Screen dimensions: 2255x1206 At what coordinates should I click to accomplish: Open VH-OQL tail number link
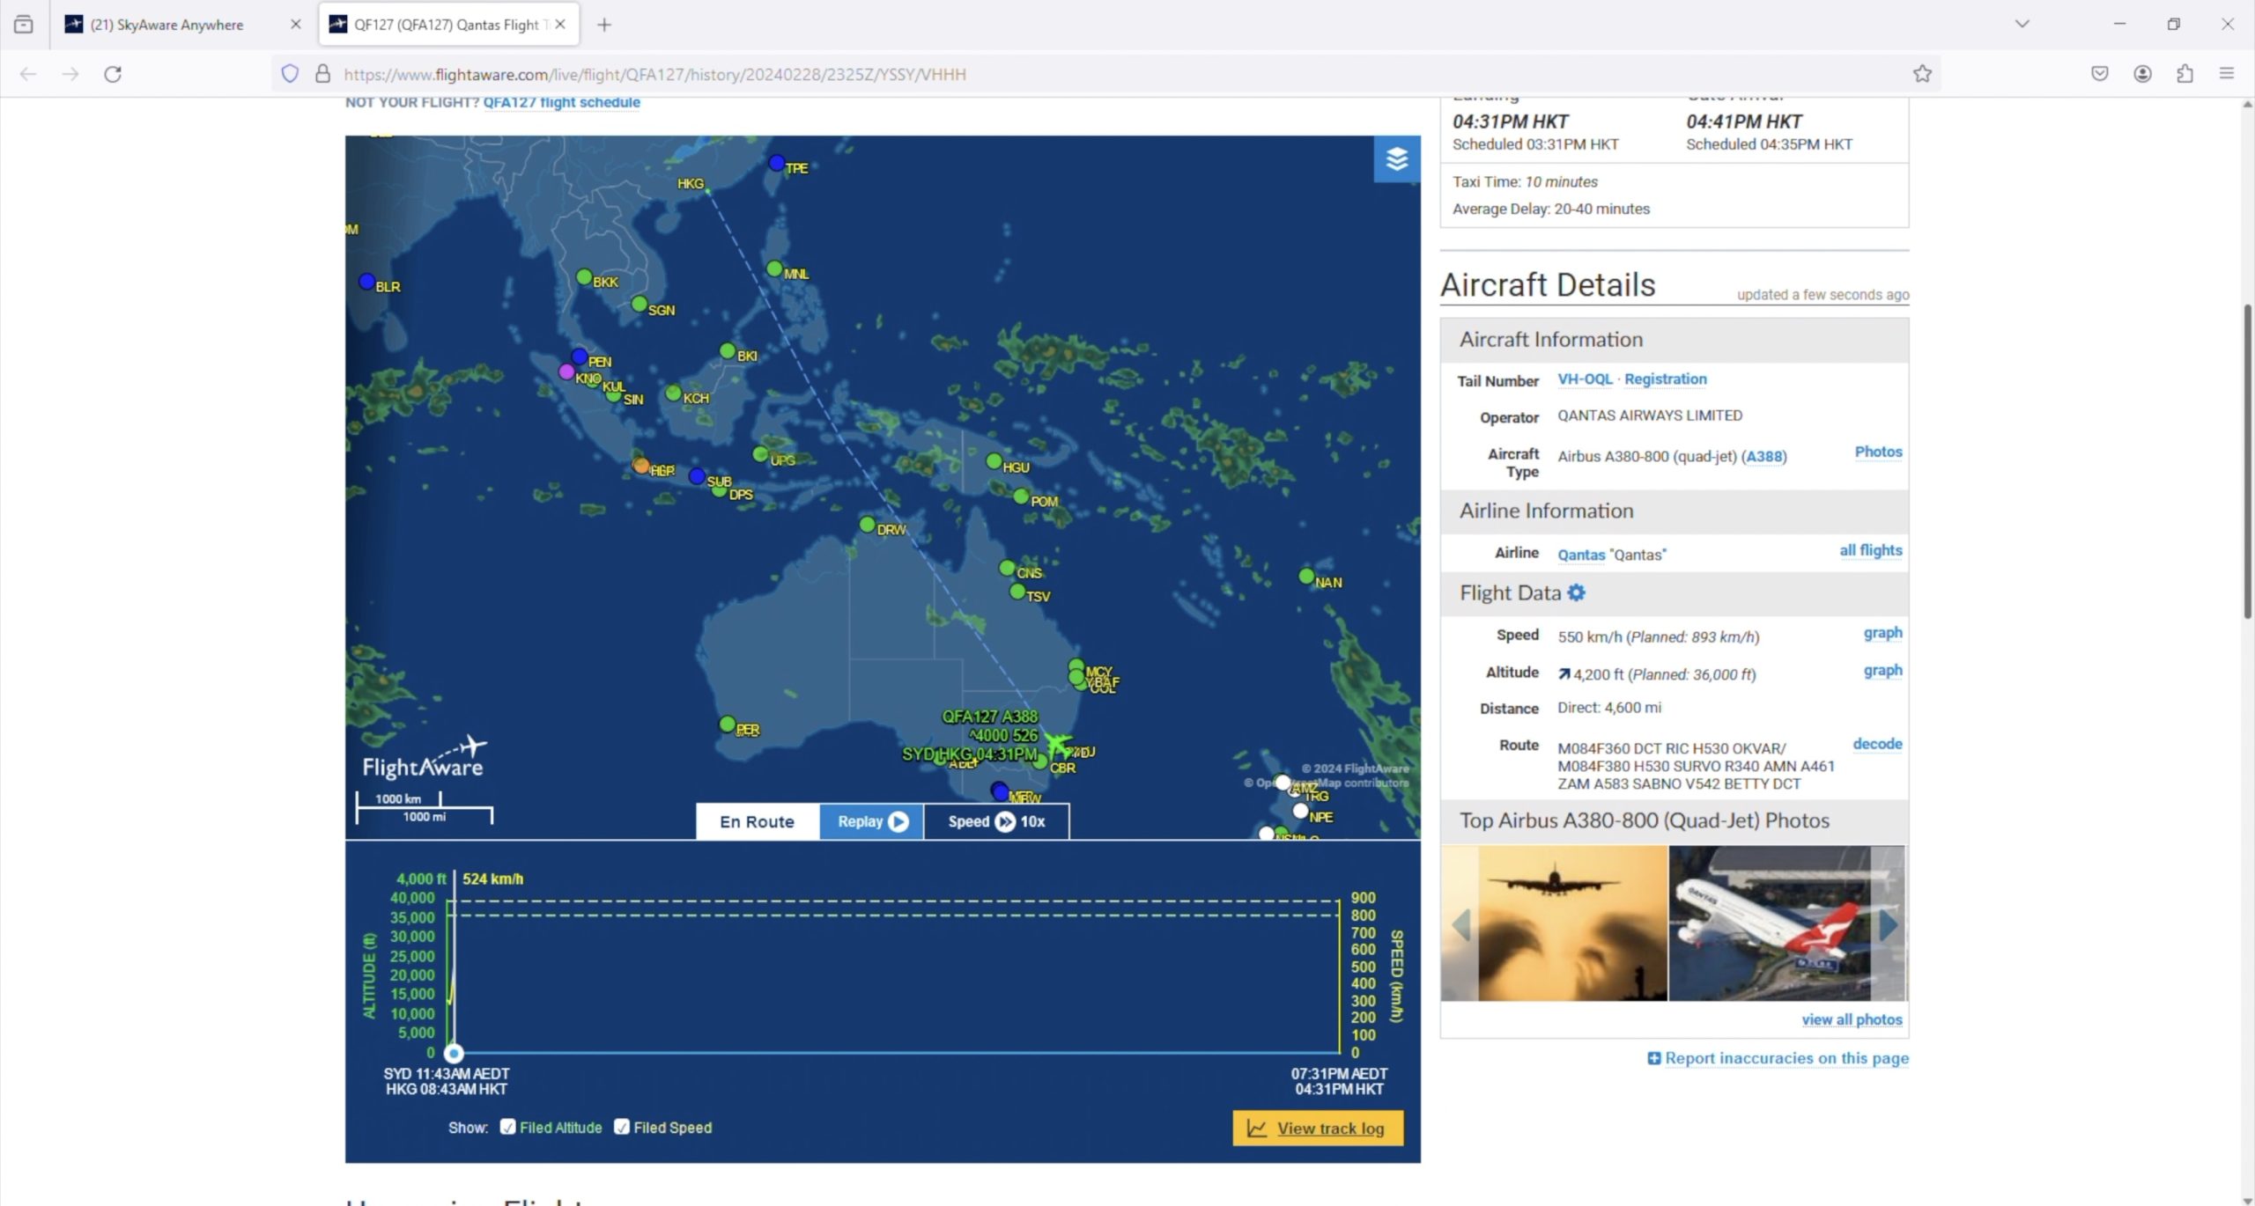coord(1584,379)
